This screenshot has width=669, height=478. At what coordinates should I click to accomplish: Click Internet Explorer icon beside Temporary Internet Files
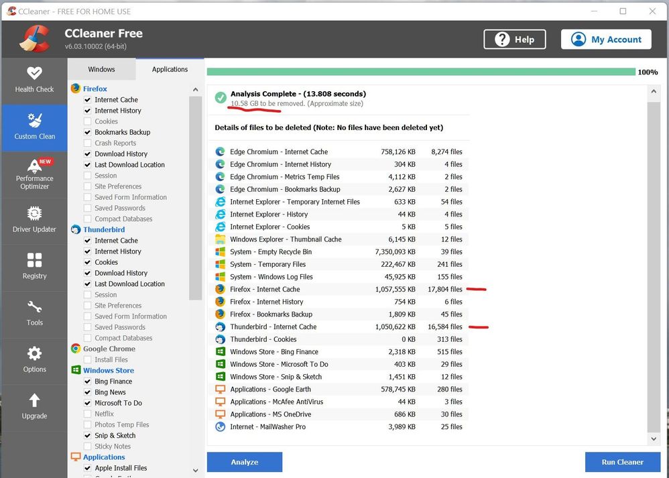pyautogui.click(x=220, y=201)
